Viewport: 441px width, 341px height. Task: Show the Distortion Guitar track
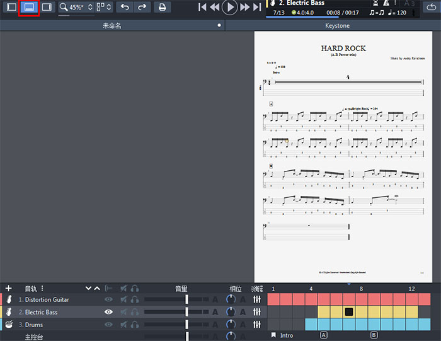tap(109, 300)
